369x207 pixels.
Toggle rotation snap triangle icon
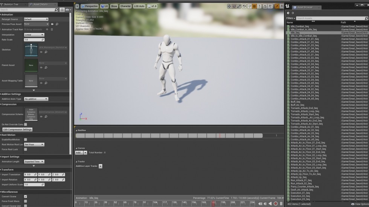tap(265, 6)
